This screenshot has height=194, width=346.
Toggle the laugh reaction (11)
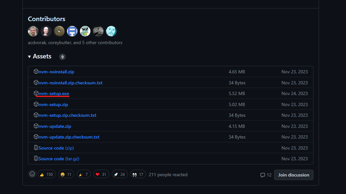tap(66, 175)
